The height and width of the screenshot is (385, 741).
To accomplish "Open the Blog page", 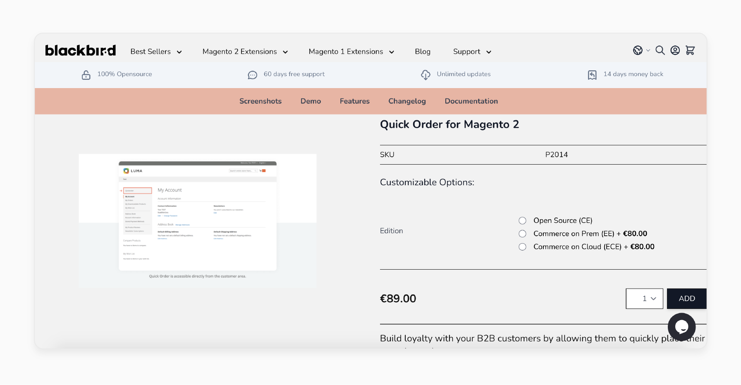I will pyautogui.click(x=423, y=52).
